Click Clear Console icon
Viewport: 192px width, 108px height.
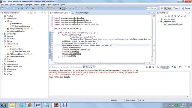[157, 67]
